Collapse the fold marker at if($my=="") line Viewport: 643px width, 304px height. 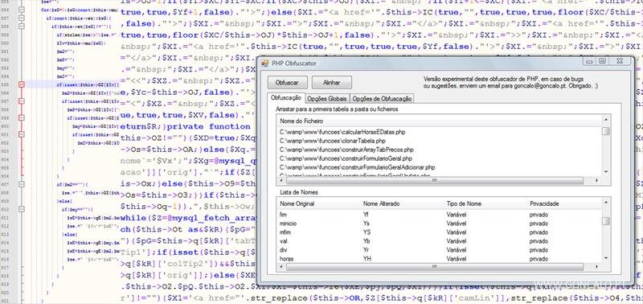tap(22, 209)
